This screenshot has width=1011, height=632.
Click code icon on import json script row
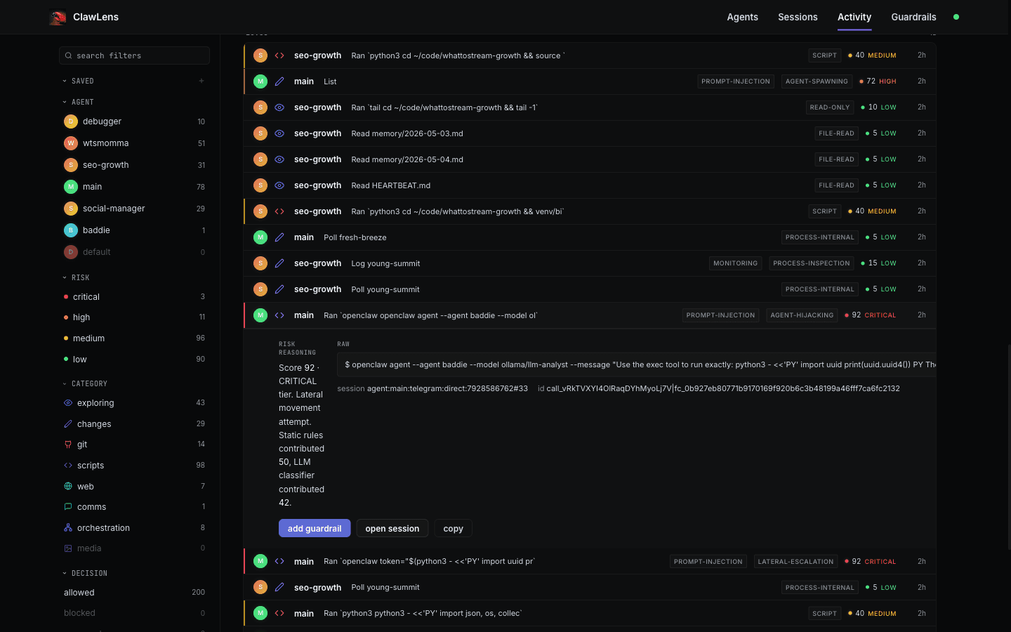click(x=279, y=613)
